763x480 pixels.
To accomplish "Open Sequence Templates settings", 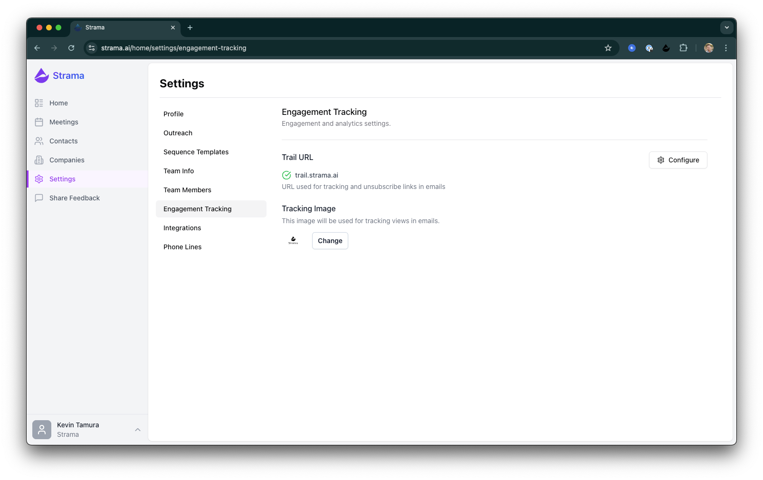I will point(211,152).
